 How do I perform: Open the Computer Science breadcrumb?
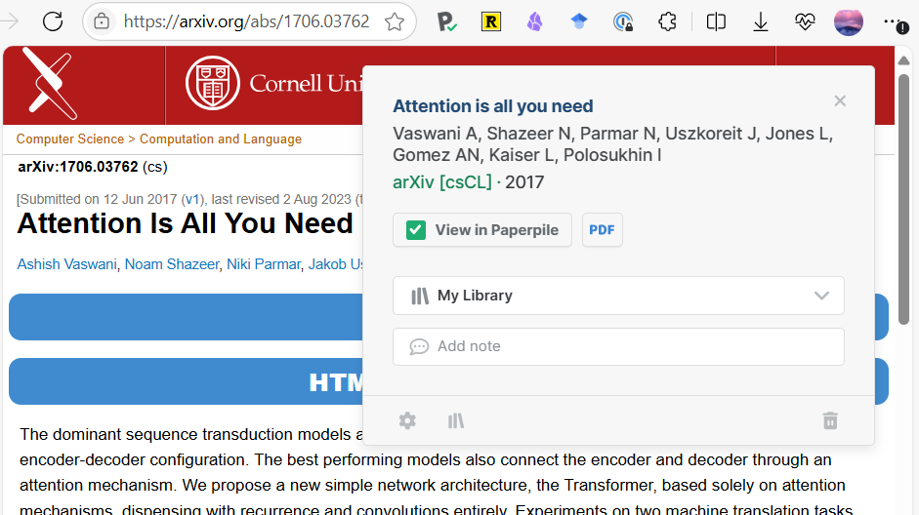(69, 139)
